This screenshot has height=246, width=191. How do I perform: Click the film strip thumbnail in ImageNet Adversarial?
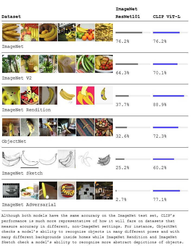11,191
